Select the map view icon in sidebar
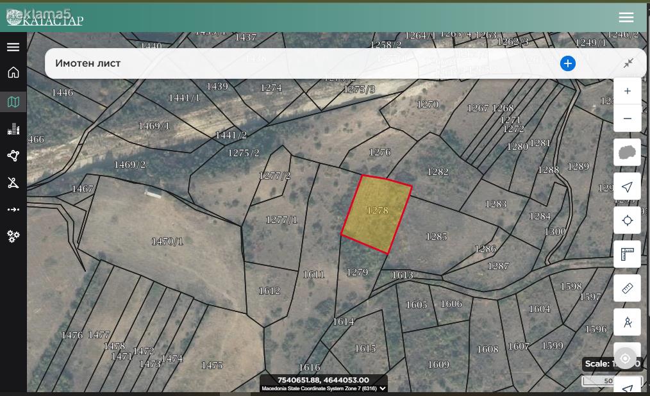 13,102
